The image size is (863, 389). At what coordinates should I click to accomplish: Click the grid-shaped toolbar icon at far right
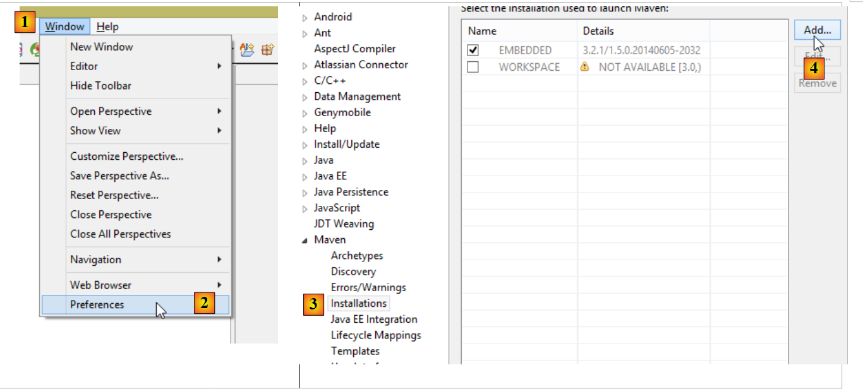pyautogui.click(x=268, y=49)
